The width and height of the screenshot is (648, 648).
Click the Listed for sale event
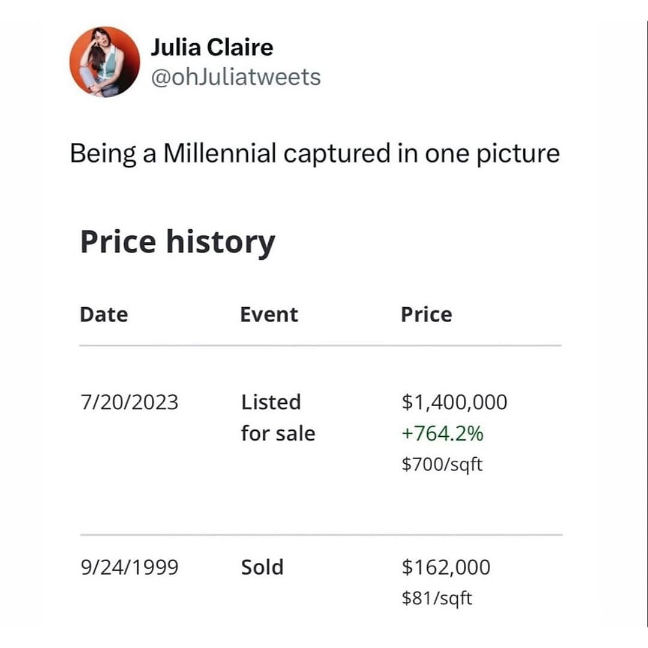click(x=278, y=417)
